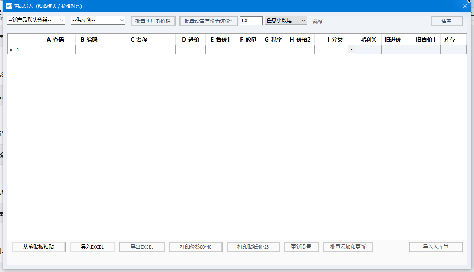Click the 从剪贴板粘贴 button
The width and height of the screenshot is (474, 272).
pyautogui.click(x=39, y=247)
